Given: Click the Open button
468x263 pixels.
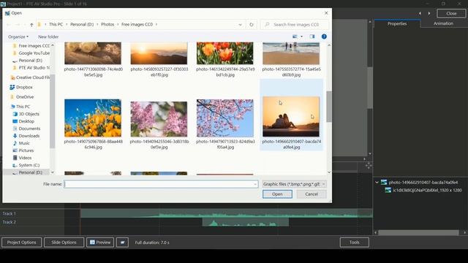Looking at the screenshot, I should (277, 194).
